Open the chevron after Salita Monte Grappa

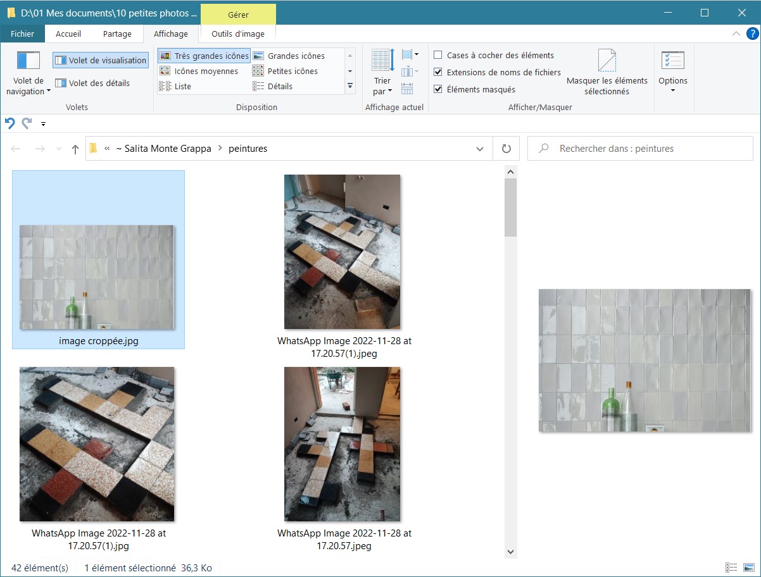coord(220,149)
